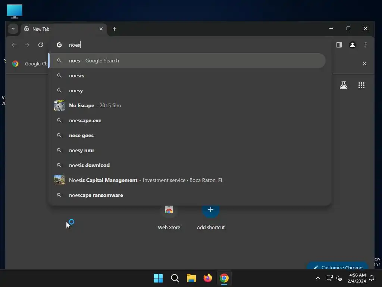Click Customize Chrome button
The image size is (382, 287).
(x=337, y=266)
